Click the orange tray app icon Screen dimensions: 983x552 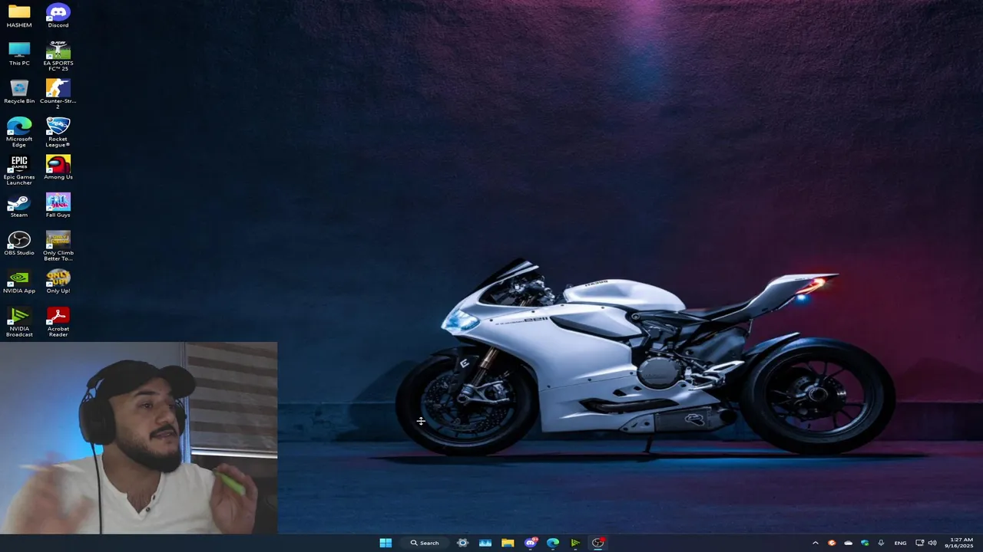pos(832,543)
